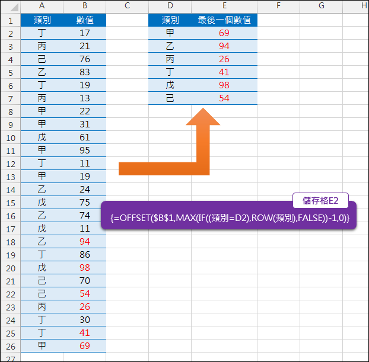Select the value 24 in cell B14

(x=85, y=190)
